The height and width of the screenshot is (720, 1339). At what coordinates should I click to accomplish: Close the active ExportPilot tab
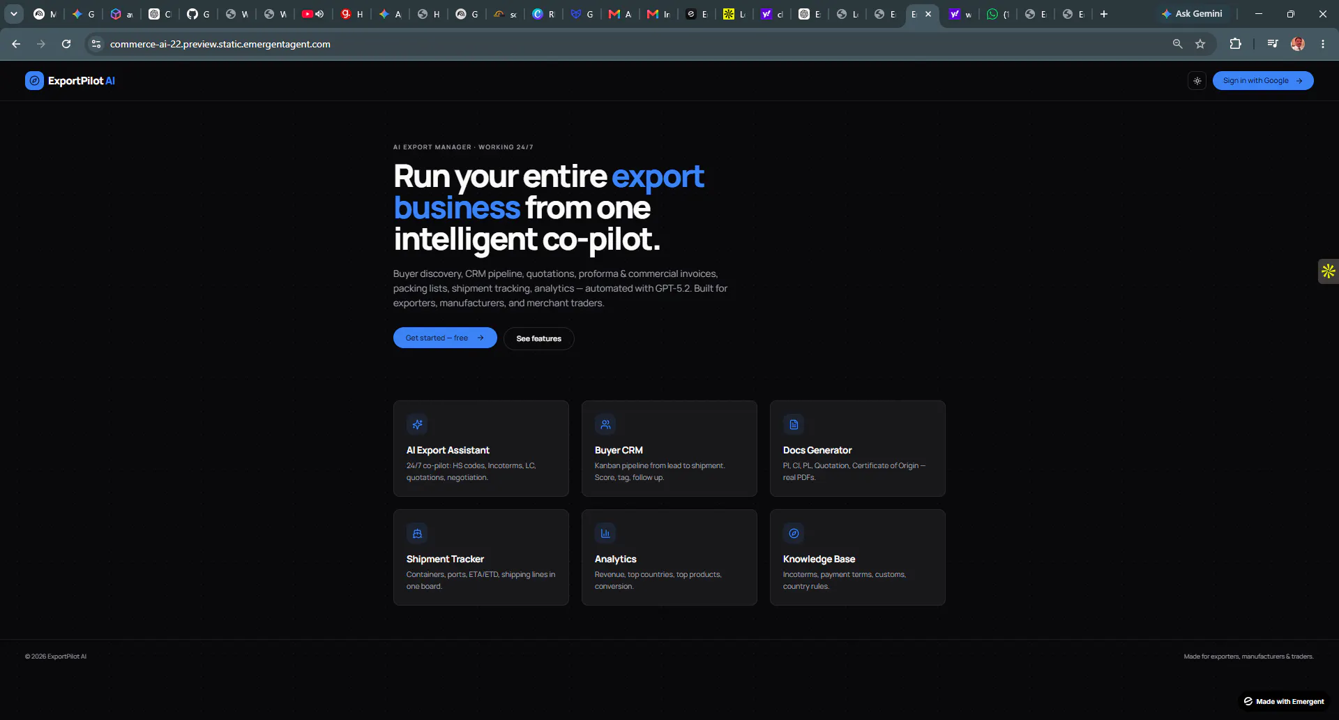click(x=928, y=14)
